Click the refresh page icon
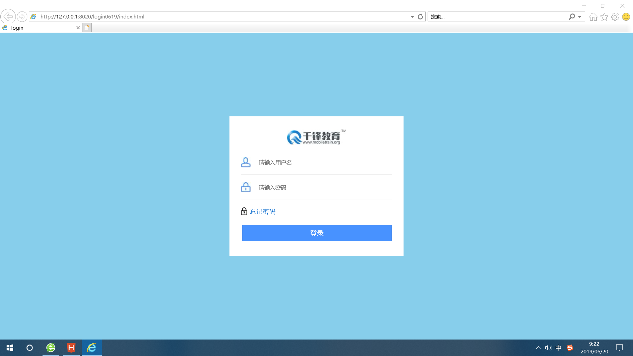The height and width of the screenshot is (356, 633). pyautogui.click(x=420, y=16)
